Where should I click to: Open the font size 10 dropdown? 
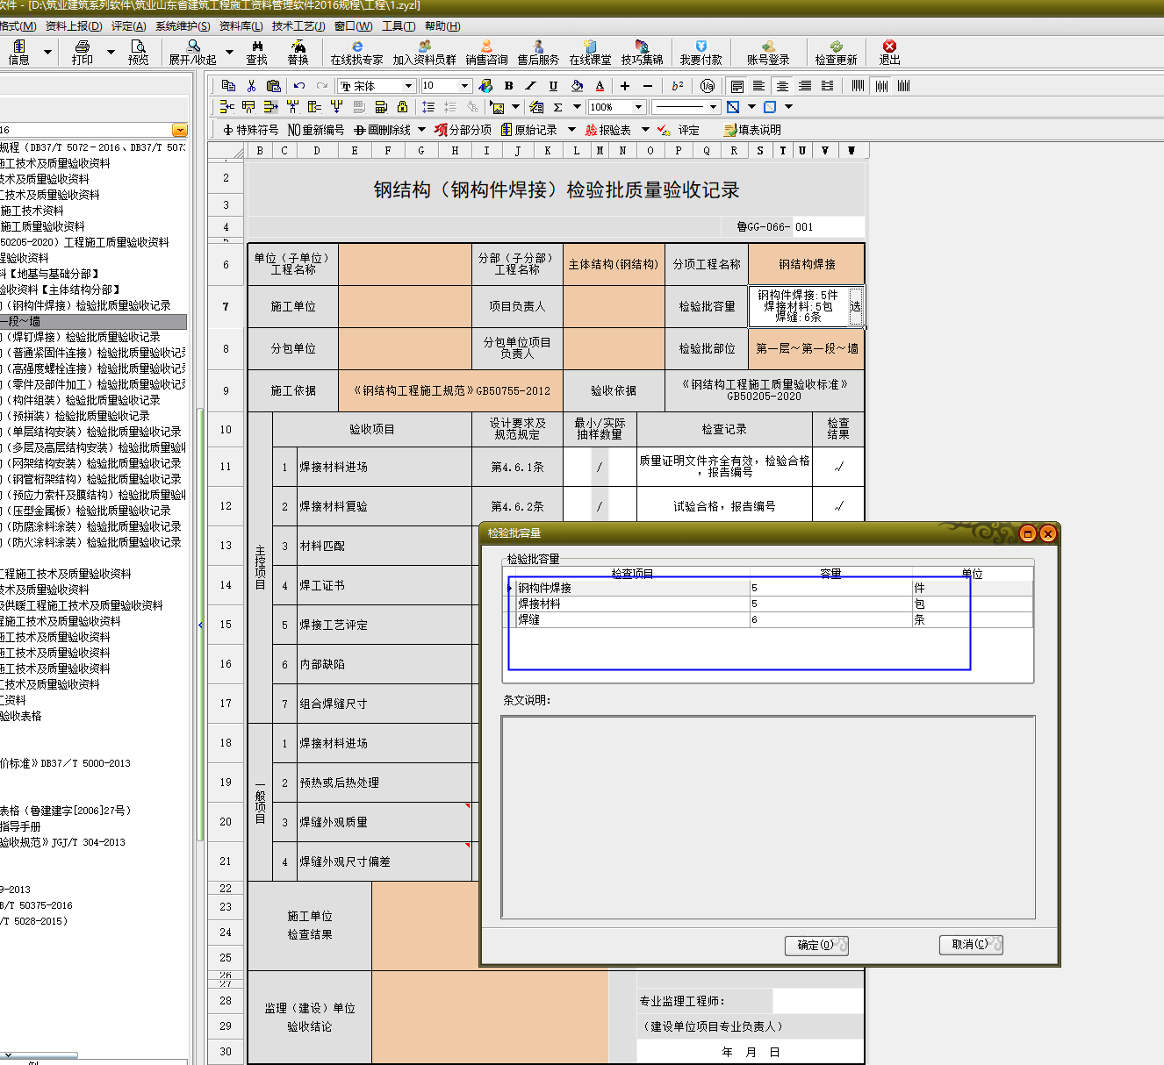point(465,86)
